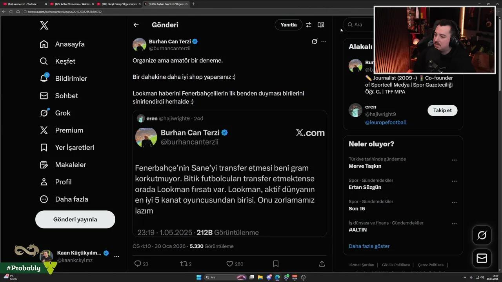Open @leuropefootball link
This screenshot has height=282, width=502.
coord(386,123)
